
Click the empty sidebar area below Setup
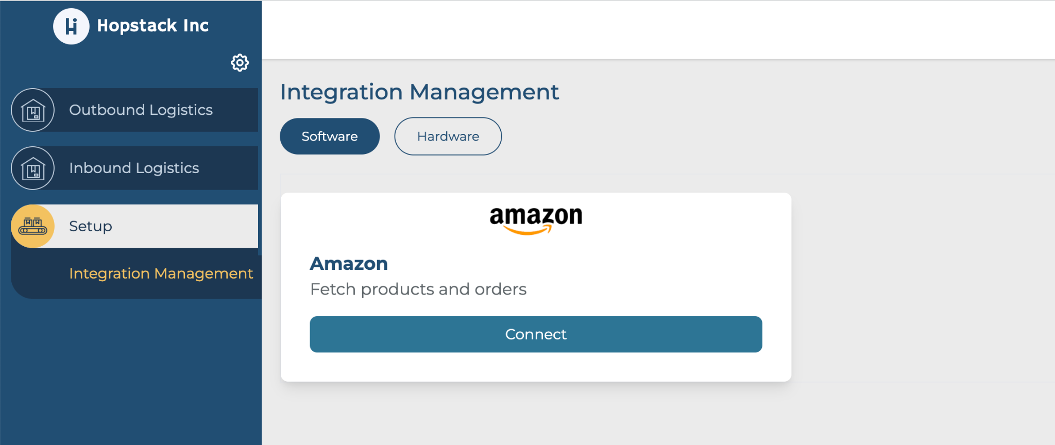pyautogui.click(x=131, y=371)
